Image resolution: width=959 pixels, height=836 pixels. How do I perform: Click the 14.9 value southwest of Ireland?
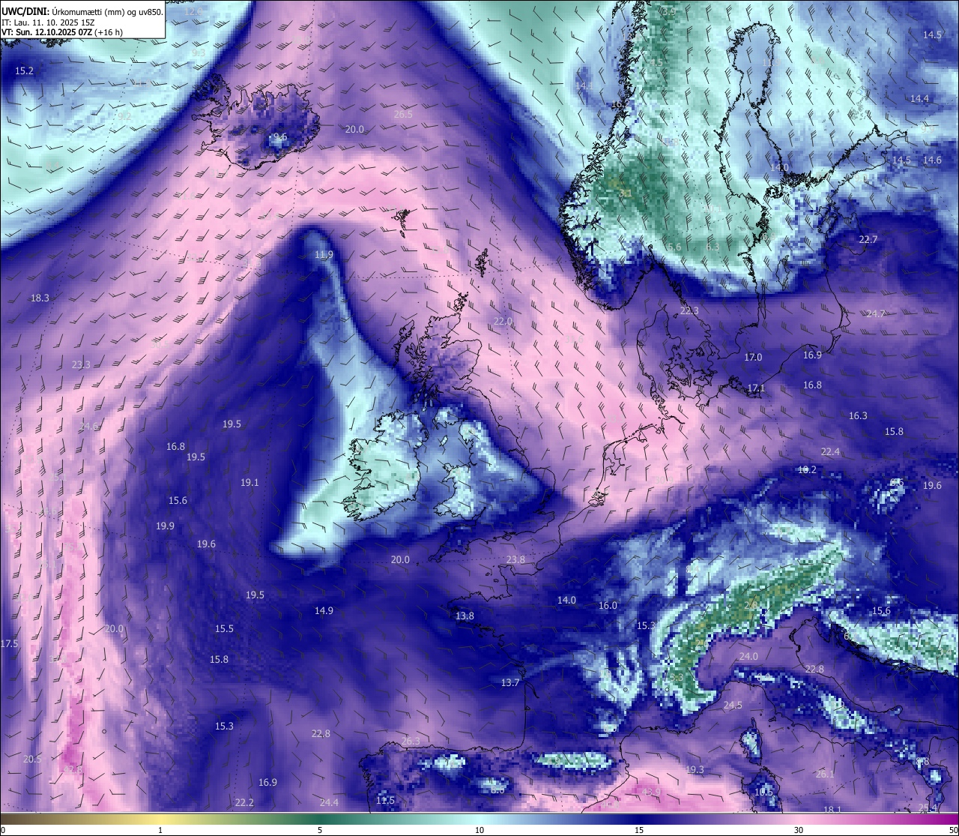[x=324, y=611]
